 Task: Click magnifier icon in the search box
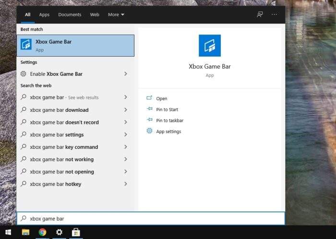[x=24, y=218]
